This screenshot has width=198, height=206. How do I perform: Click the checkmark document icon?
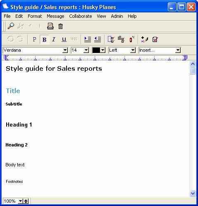[x=155, y=39]
